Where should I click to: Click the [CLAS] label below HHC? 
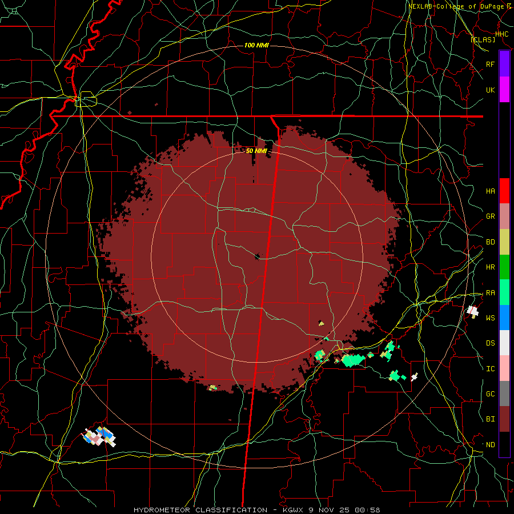coord(483,39)
